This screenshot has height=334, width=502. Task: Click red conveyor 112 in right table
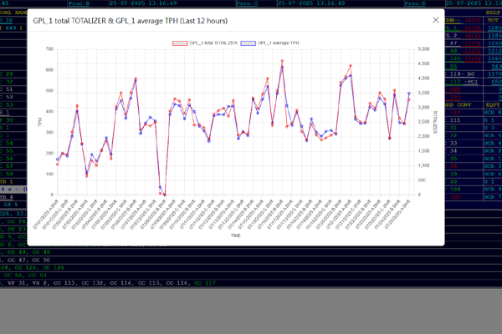[455, 113]
